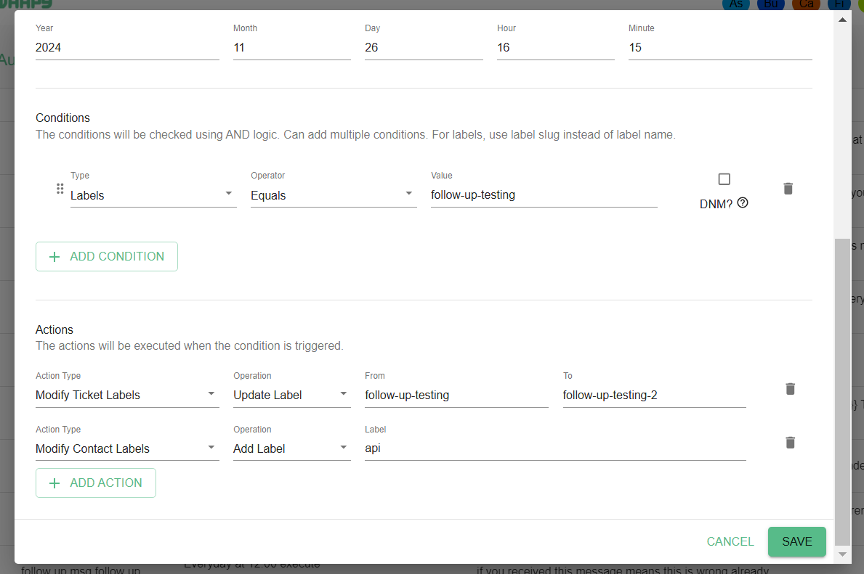Delete the Labels condition row
Viewport: 864px width, 574px height.
pyautogui.click(x=788, y=189)
